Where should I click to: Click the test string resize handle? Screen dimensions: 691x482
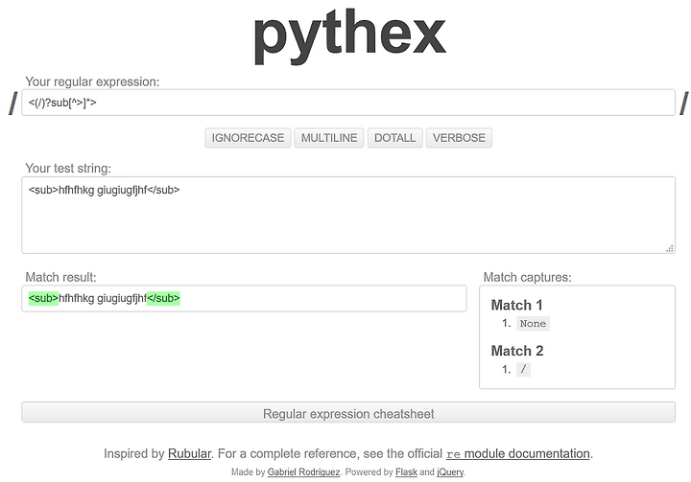click(x=670, y=249)
